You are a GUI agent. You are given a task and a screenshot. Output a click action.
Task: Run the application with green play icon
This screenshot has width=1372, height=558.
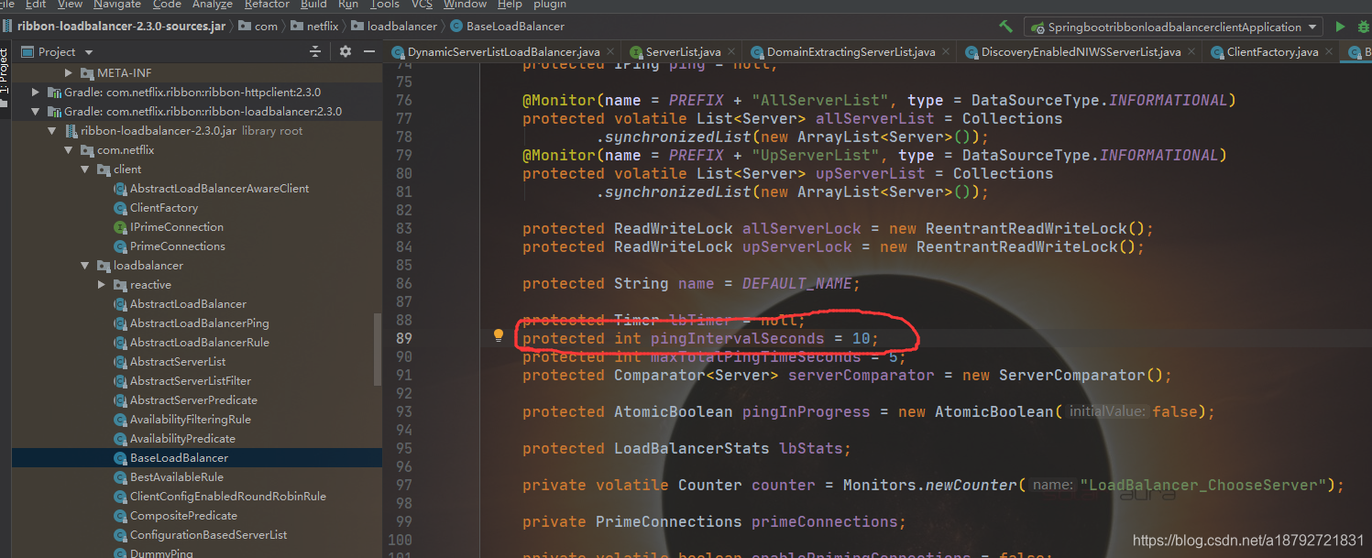pos(1341,27)
